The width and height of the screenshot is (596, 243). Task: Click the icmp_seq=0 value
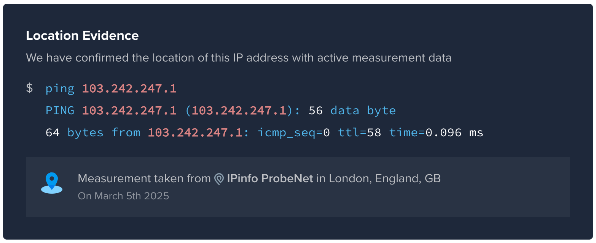(x=294, y=133)
